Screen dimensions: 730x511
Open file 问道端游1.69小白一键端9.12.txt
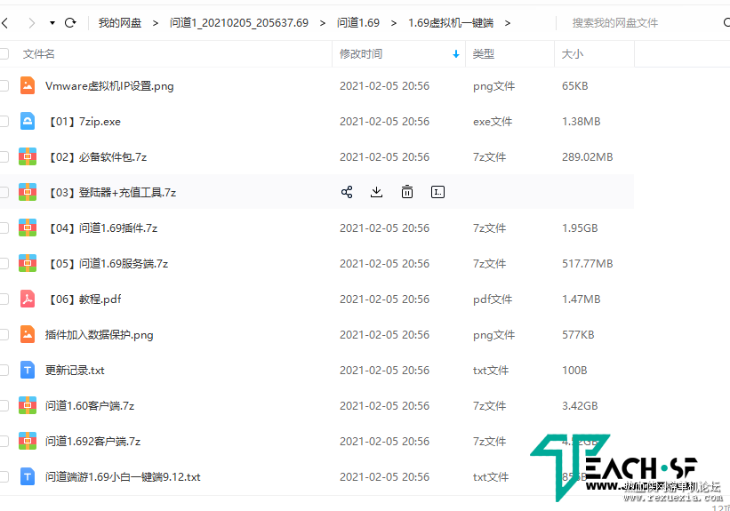123,477
